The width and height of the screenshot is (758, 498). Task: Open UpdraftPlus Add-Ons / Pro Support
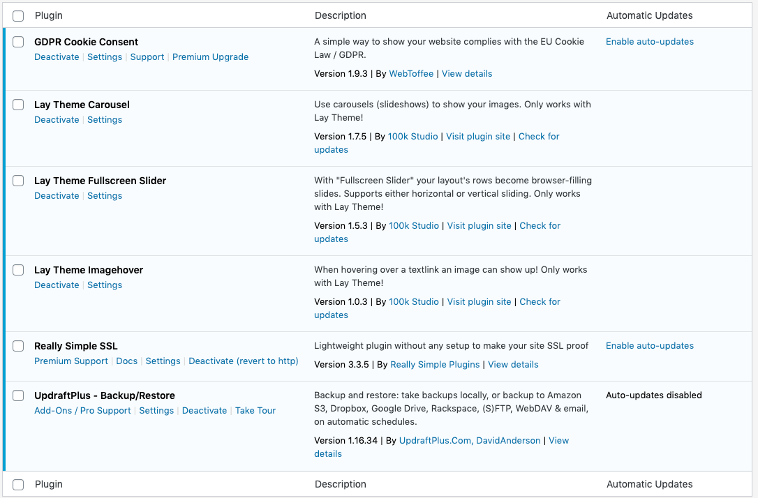click(82, 411)
